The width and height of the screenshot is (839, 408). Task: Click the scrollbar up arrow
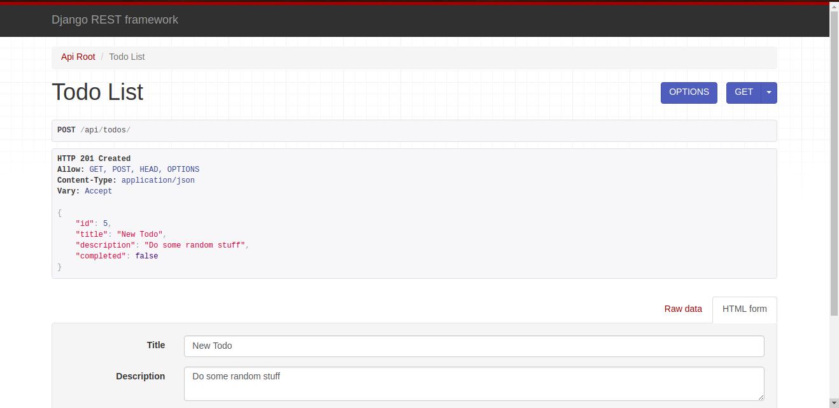(x=835, y=7)
